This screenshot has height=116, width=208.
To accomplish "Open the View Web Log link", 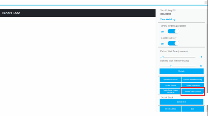I will pos(168,19).
